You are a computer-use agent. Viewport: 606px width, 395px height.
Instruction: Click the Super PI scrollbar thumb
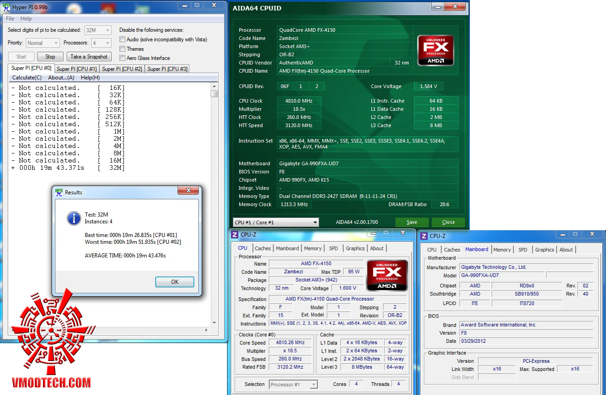click(214, 94)
